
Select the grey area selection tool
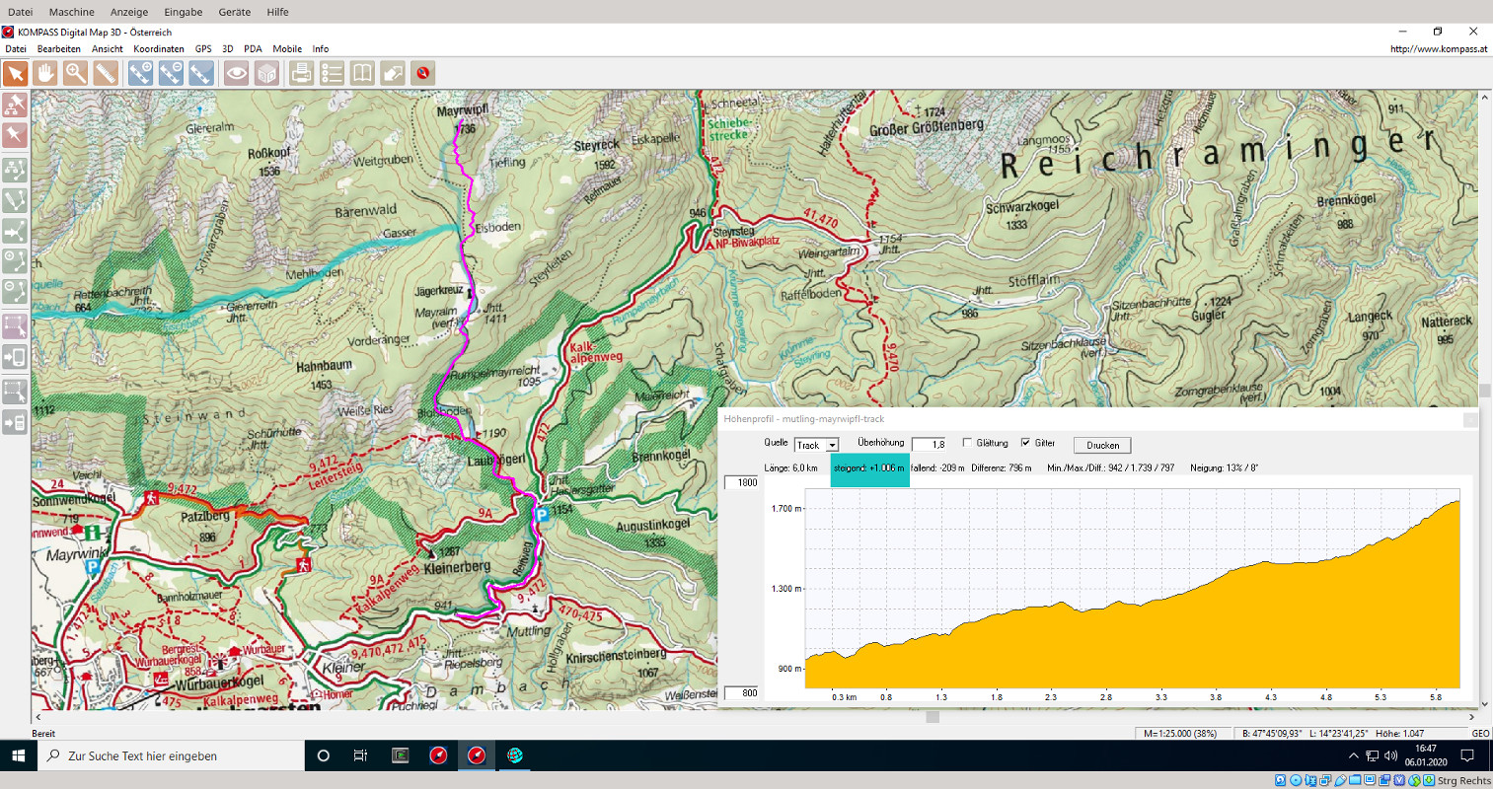point(15,392)
